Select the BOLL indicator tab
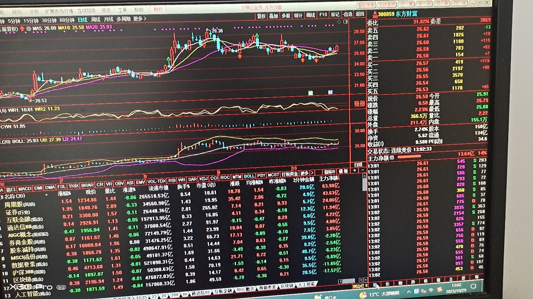 pyautogui.click(x=249, y=176)
